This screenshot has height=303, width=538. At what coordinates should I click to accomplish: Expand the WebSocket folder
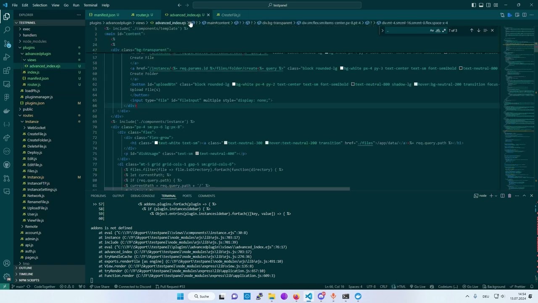tap(36, 128)
